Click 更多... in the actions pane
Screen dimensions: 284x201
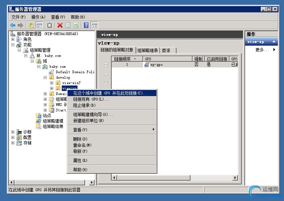[262, 50]
